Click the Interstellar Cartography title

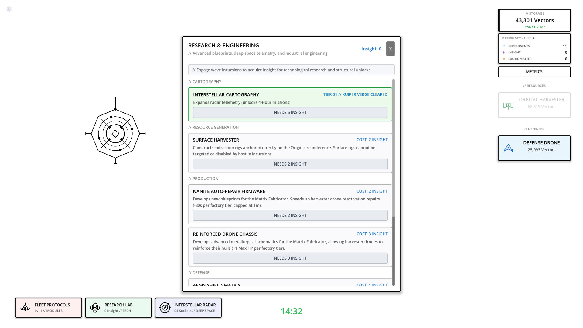click(226, 95)
